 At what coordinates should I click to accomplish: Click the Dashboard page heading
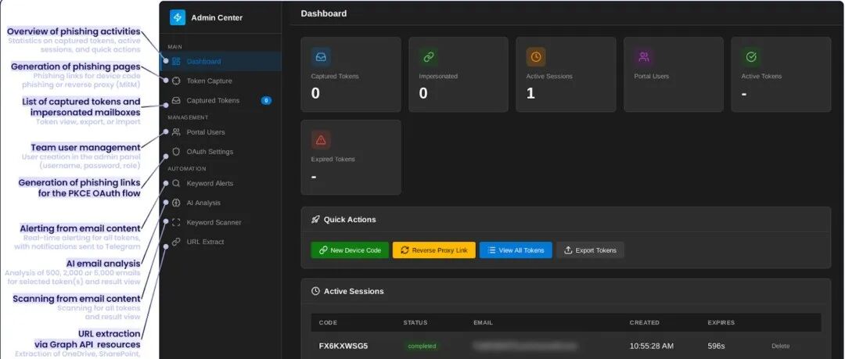[x=323, y=13]
